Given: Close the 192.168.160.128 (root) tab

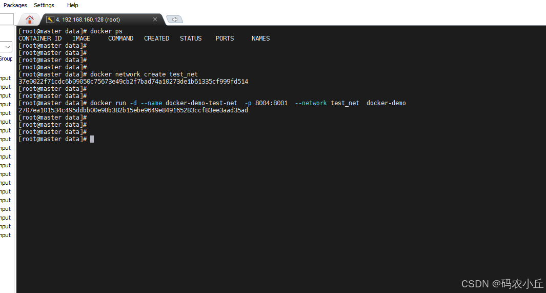Looking at the screenshot, I should tap(155, 19).
